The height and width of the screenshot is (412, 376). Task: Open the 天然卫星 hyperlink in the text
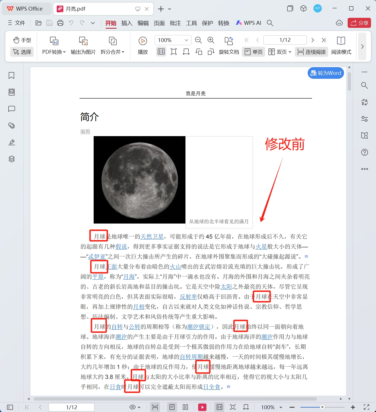coord(152,236)
